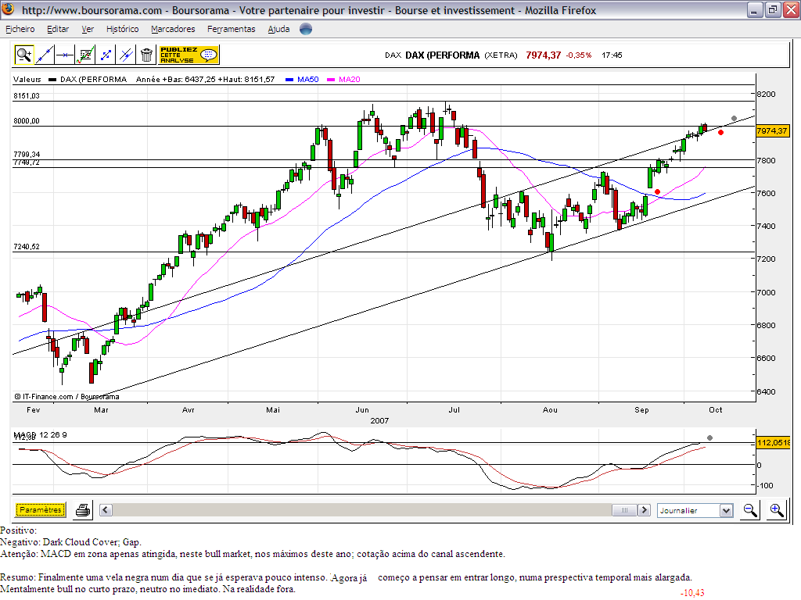
Task: Open the Editar menu
Action: tap(58, 29)
